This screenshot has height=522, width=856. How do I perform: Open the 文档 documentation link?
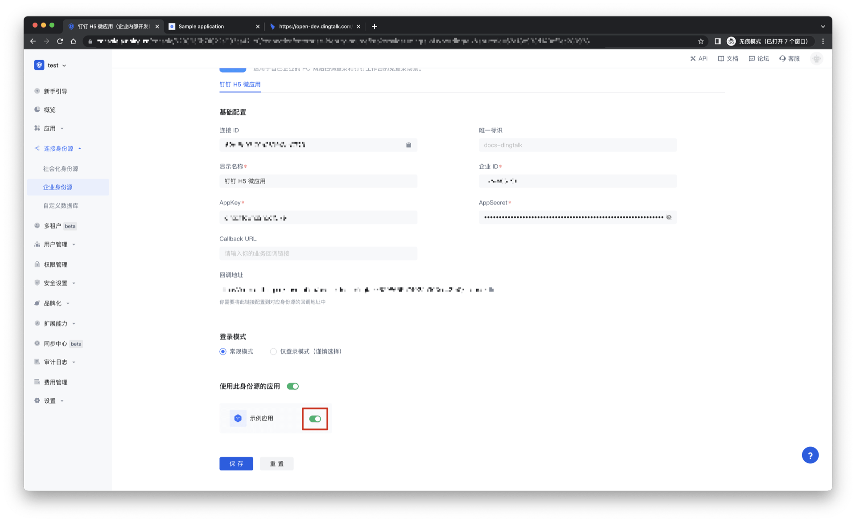(x=728, y=58)
